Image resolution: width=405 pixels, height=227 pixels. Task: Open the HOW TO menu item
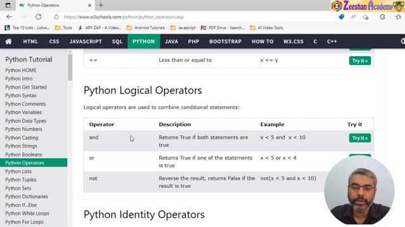click(263, 42)
